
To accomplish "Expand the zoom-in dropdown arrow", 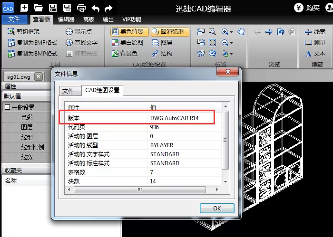I will point(231,32).
